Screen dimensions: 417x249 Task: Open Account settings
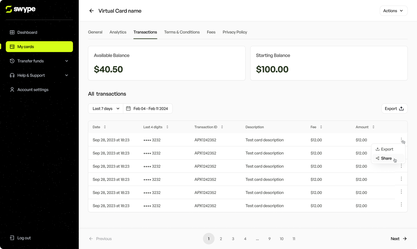point(39,89)
